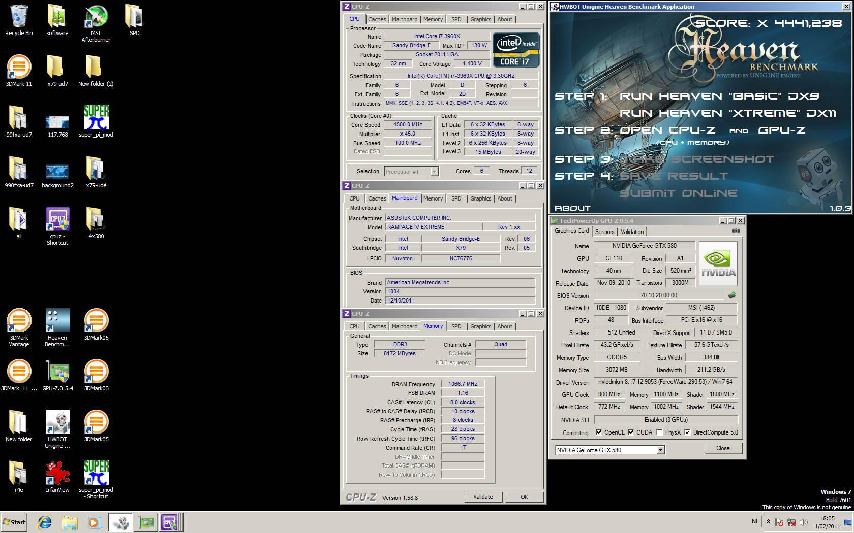854x533 pixels.
Task: Open the SPD folder icon
Action: click(134, 20)
